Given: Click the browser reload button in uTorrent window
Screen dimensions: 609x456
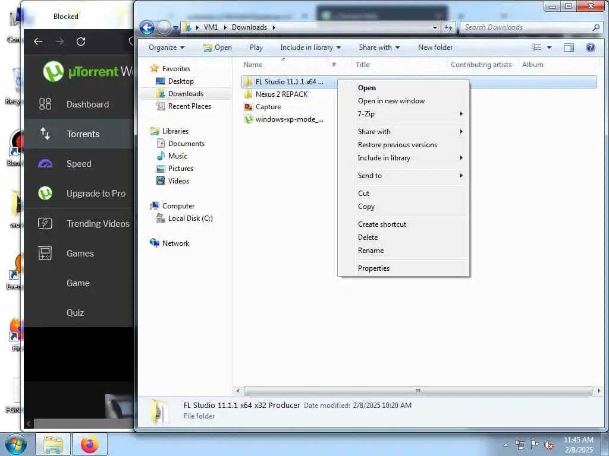Looking at the screenshot, I should pos(81,42).
